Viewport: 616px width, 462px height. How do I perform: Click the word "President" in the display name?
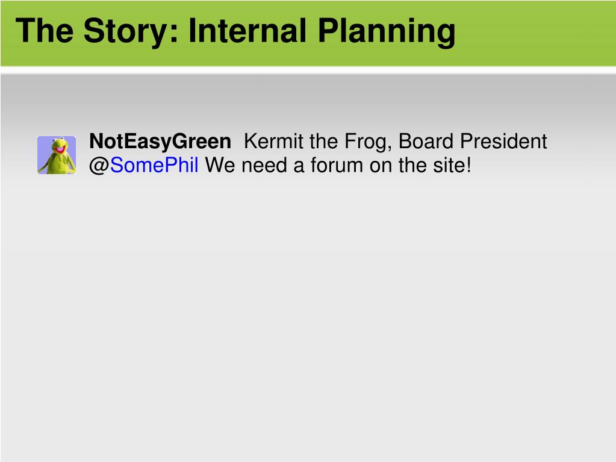point(503,141)
